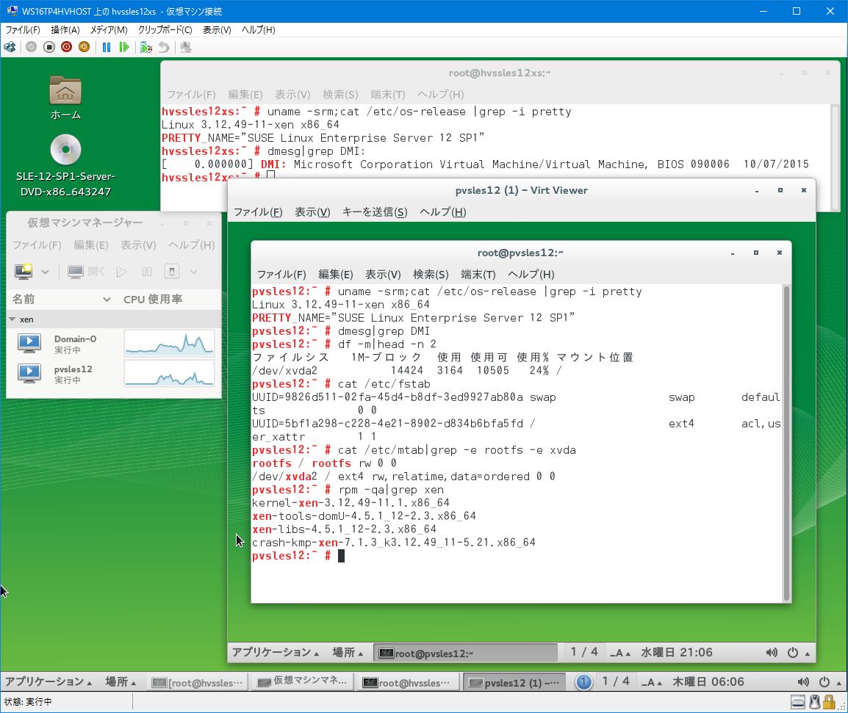Open ヘルプ(H) menu in the Hyper-V connection window
The height and width of the screenshot is (713, 848).
(259, 29)
